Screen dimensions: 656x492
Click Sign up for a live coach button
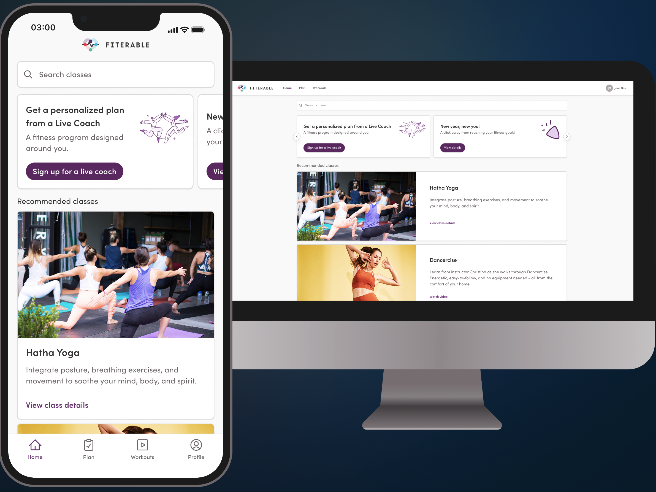click(x=74, y=171)
